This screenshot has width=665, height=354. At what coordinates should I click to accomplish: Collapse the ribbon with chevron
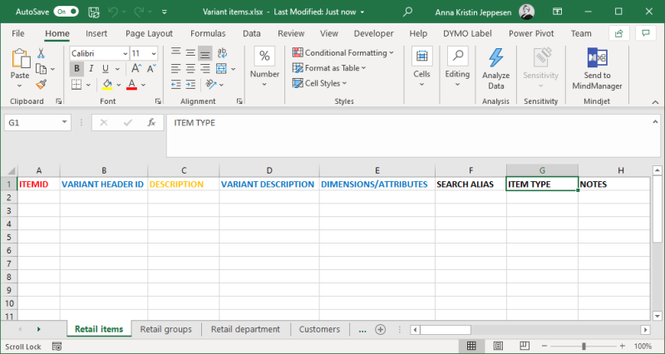click(655, 102)
